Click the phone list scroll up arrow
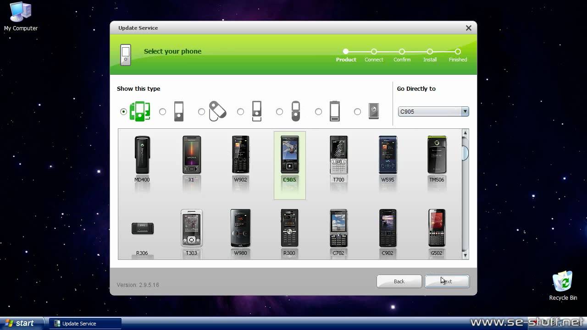Screen dimensions: 587x330 pos(465,133)
